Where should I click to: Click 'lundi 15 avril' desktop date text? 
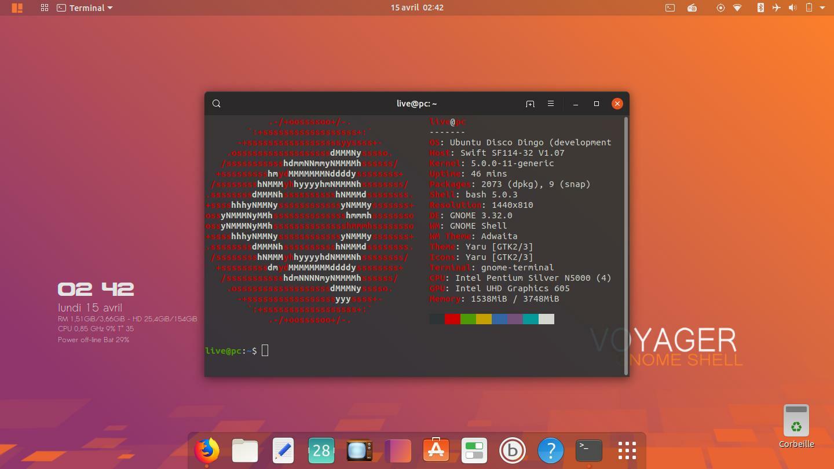coord(90,308)
